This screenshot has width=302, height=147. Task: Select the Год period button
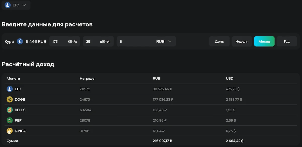[x=287, y=42]
